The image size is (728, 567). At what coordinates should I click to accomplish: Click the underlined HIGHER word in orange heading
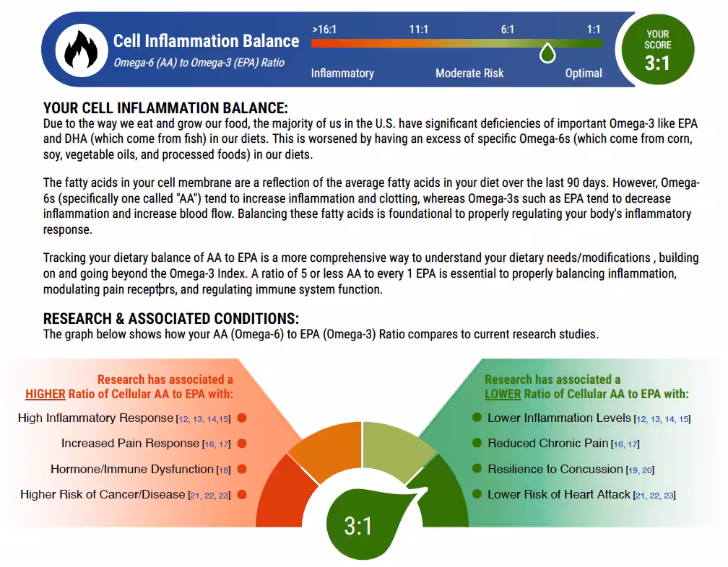(45, 394)
